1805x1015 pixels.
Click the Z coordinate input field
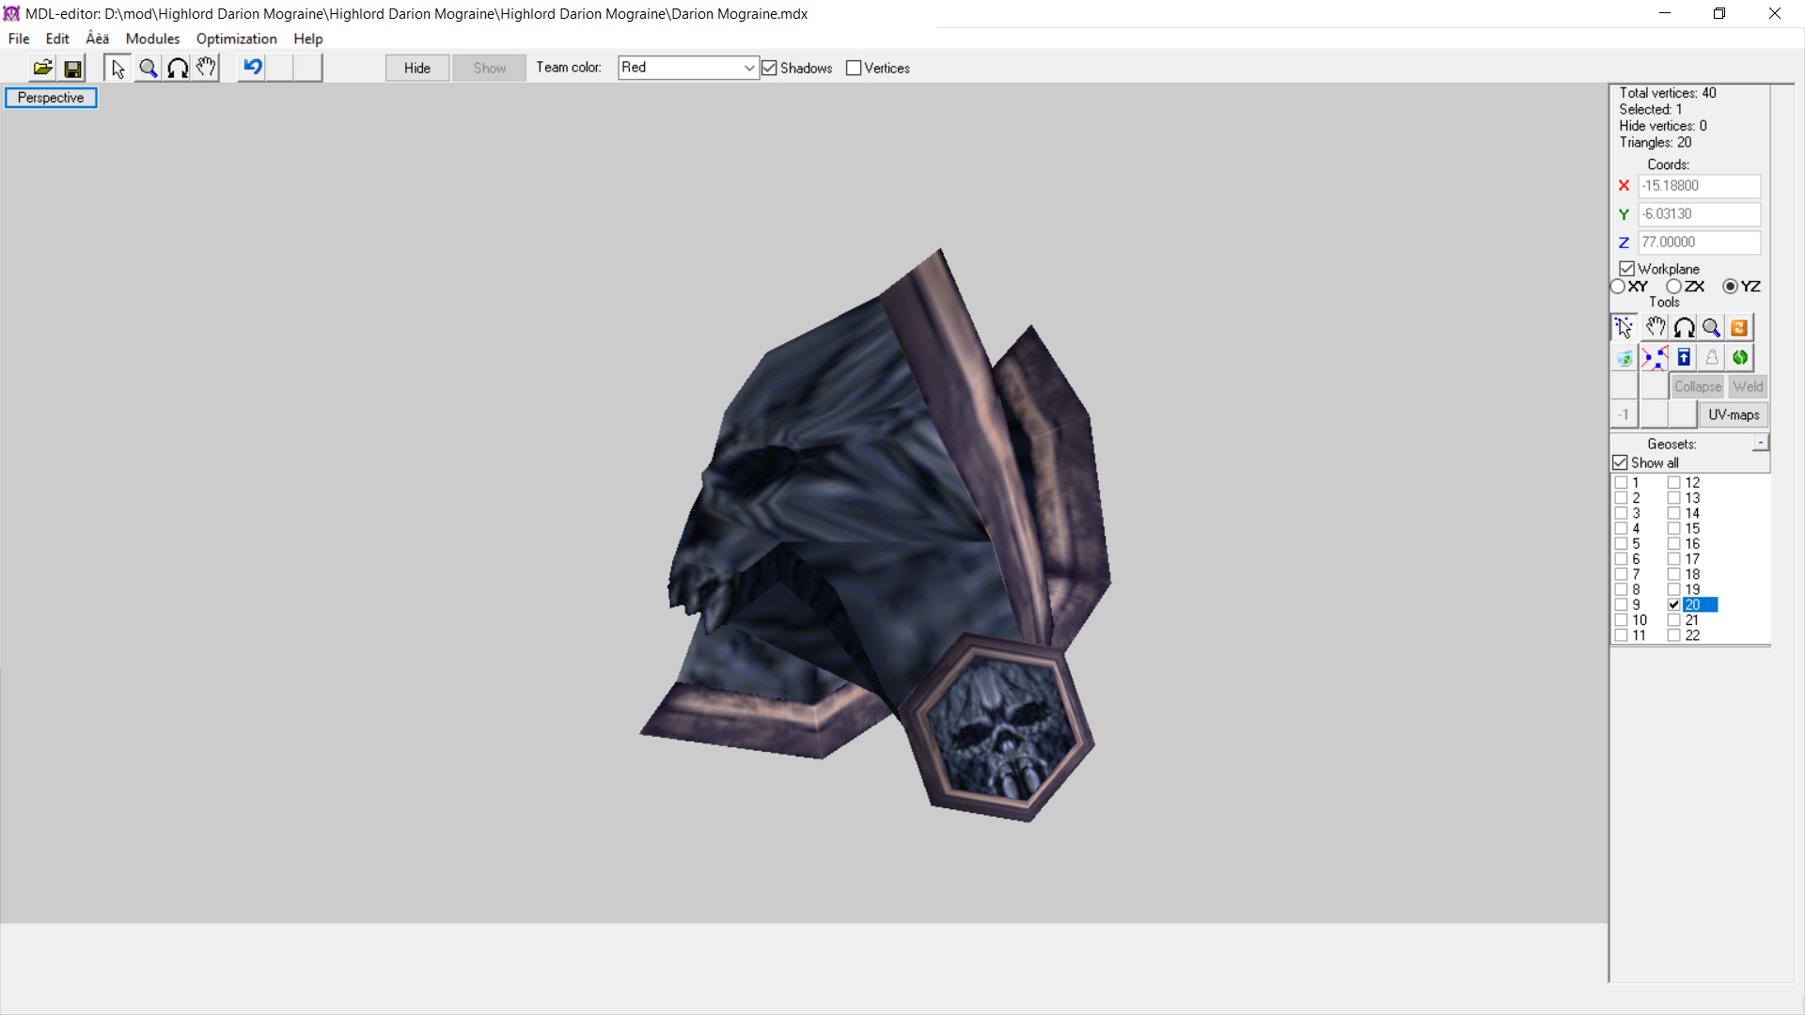[1700, 242]
